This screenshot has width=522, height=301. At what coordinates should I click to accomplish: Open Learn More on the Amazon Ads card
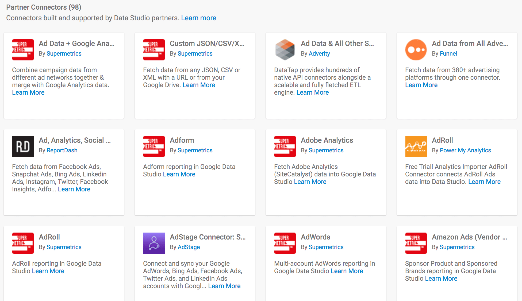[x=441, y=279]
